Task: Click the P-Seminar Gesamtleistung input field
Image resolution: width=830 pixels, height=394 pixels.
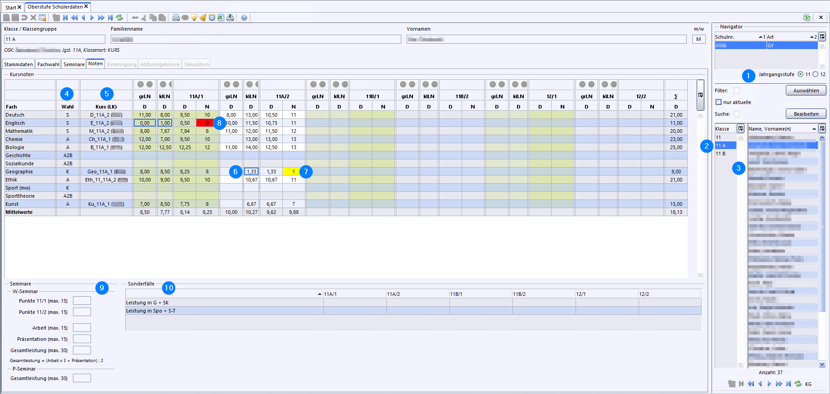Action: 82,378
